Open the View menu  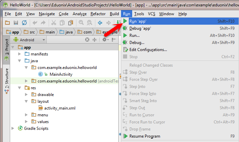pyautogui.click(x=30, y=14)
